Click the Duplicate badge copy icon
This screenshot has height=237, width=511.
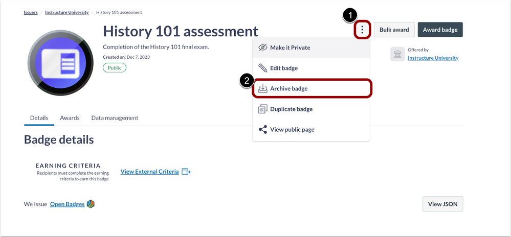coord(263,109)
